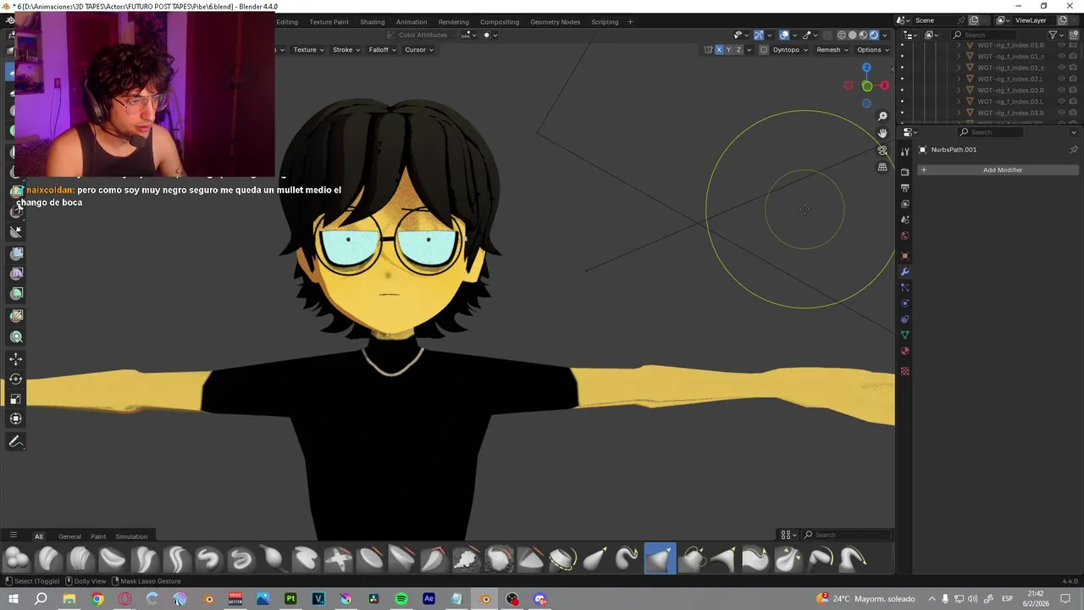The width and height of the screenshot is (1084, 610).
Task: Open the World properties tab
Action: 904,236
